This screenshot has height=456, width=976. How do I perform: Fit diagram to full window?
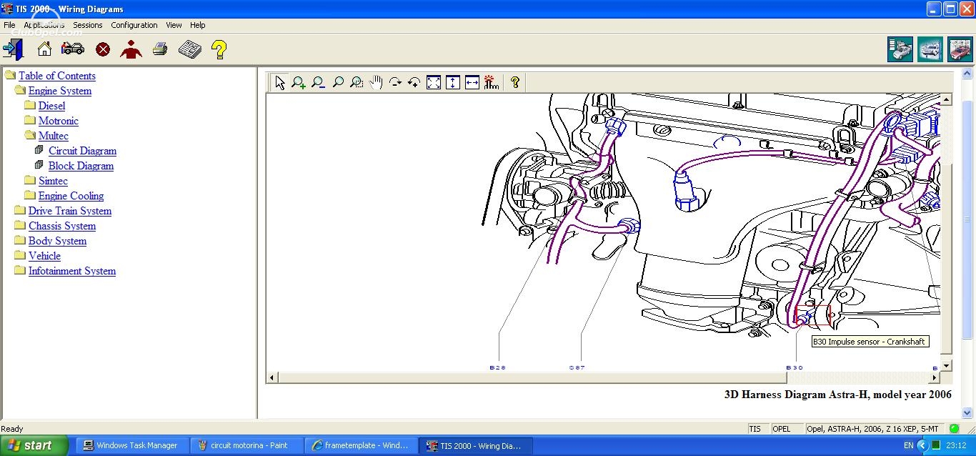coord(434,82)
